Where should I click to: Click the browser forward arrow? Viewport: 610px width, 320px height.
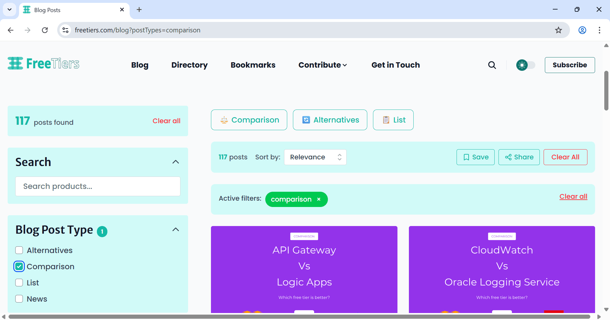[28, 30]
